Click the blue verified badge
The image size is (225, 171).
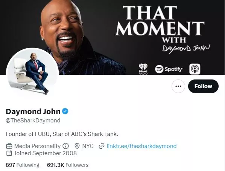click(65, 111)
